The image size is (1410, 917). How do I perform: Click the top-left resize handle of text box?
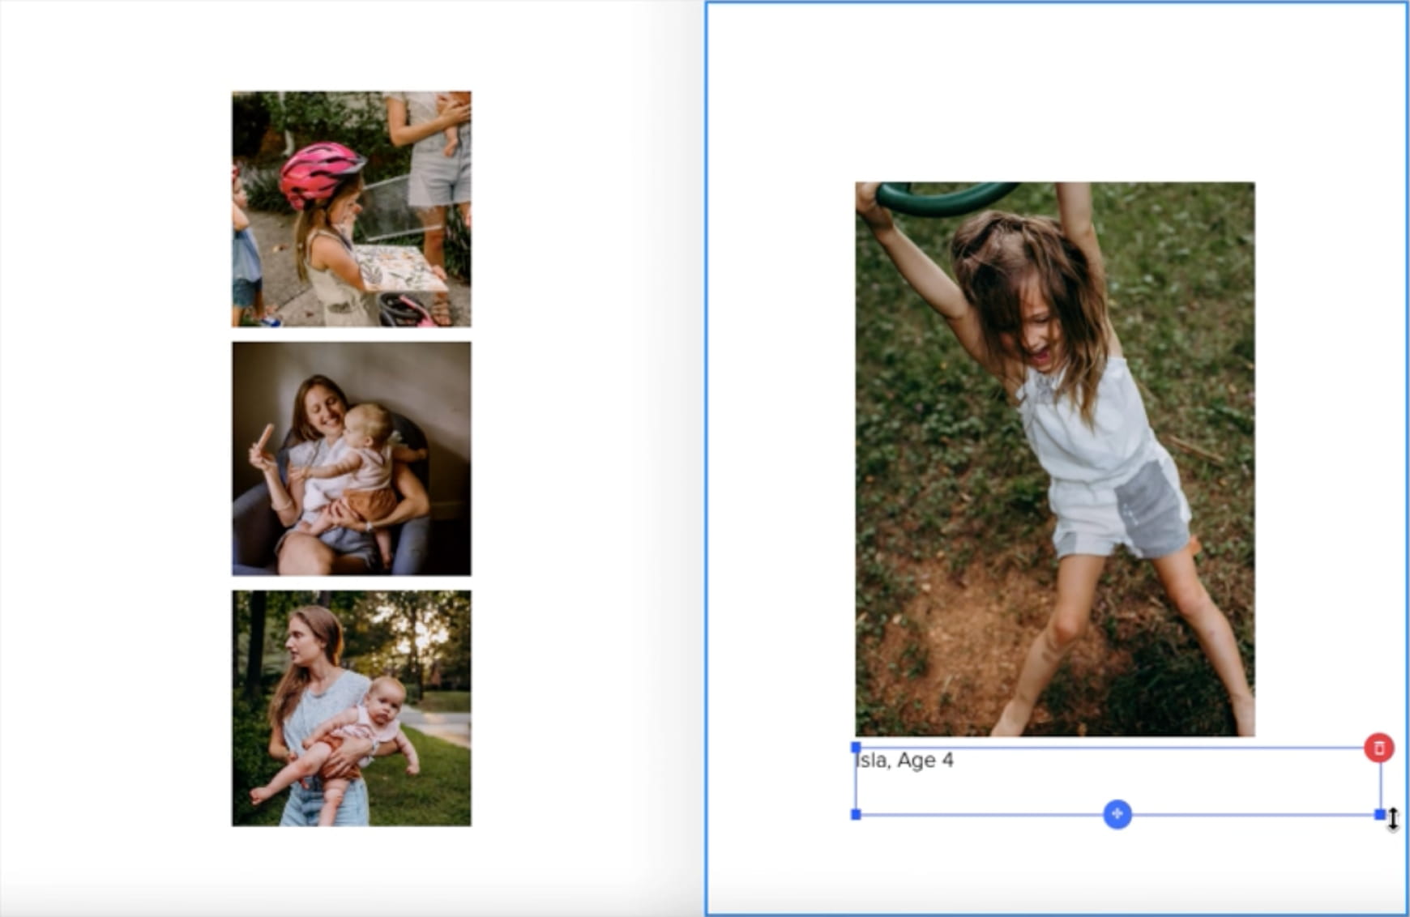856,747
